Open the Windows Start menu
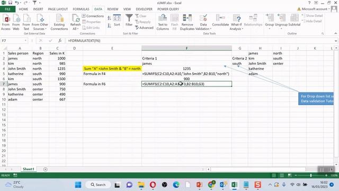This screenshot has height=191, width=339. (x=78, y=185)
